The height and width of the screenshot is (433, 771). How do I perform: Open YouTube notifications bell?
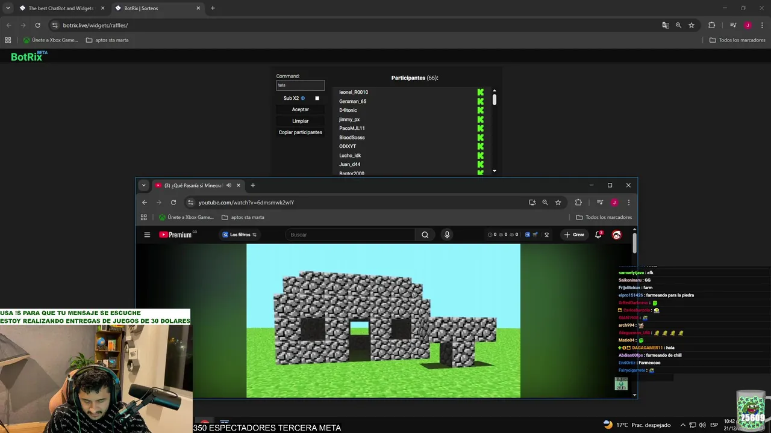point(598,235)
